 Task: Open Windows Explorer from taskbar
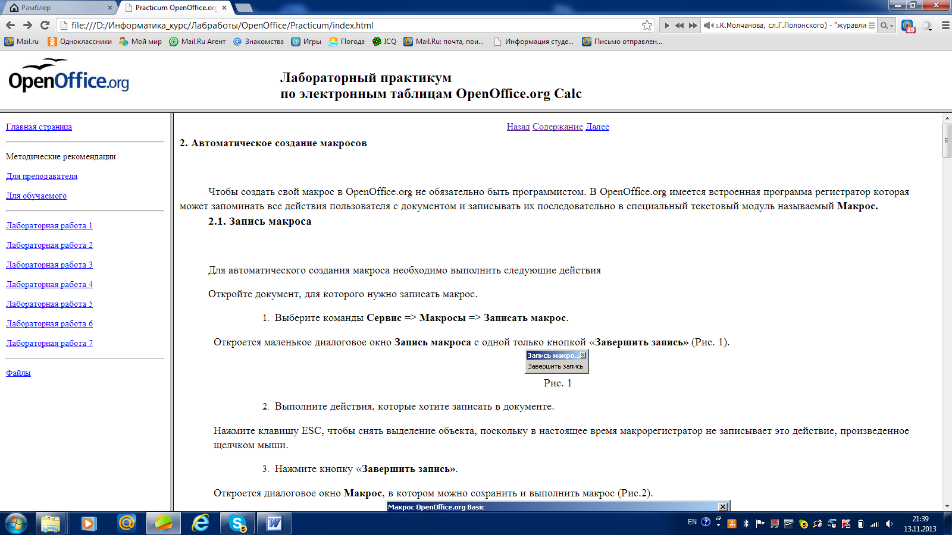(x=51, y=523)
